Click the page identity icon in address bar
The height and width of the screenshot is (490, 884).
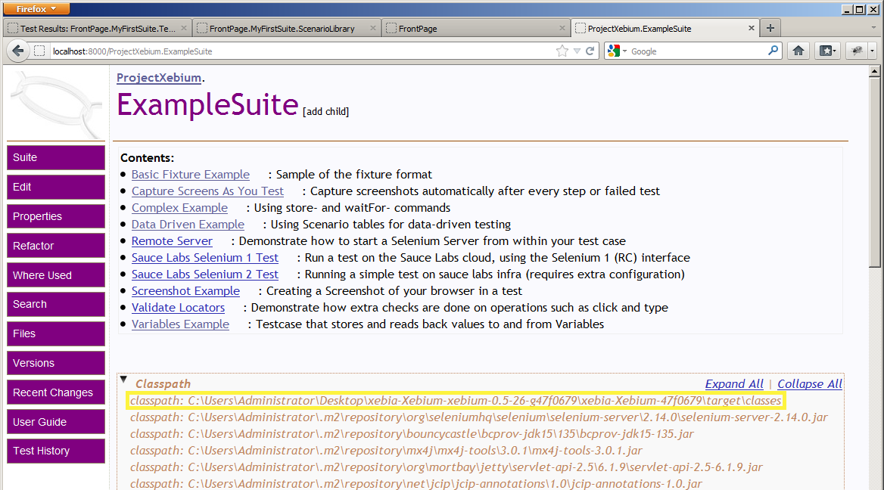[39, 51]
